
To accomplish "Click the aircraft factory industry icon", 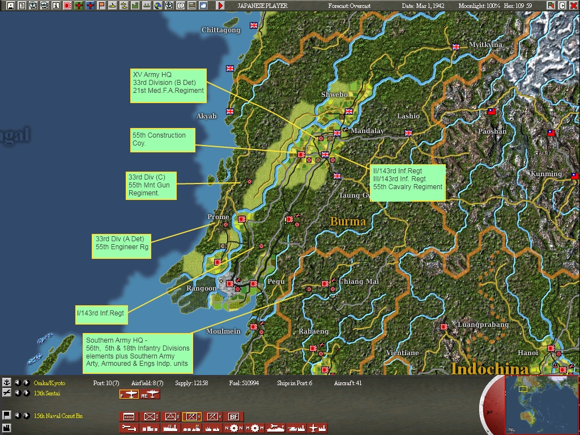I will tap(318, 428).
